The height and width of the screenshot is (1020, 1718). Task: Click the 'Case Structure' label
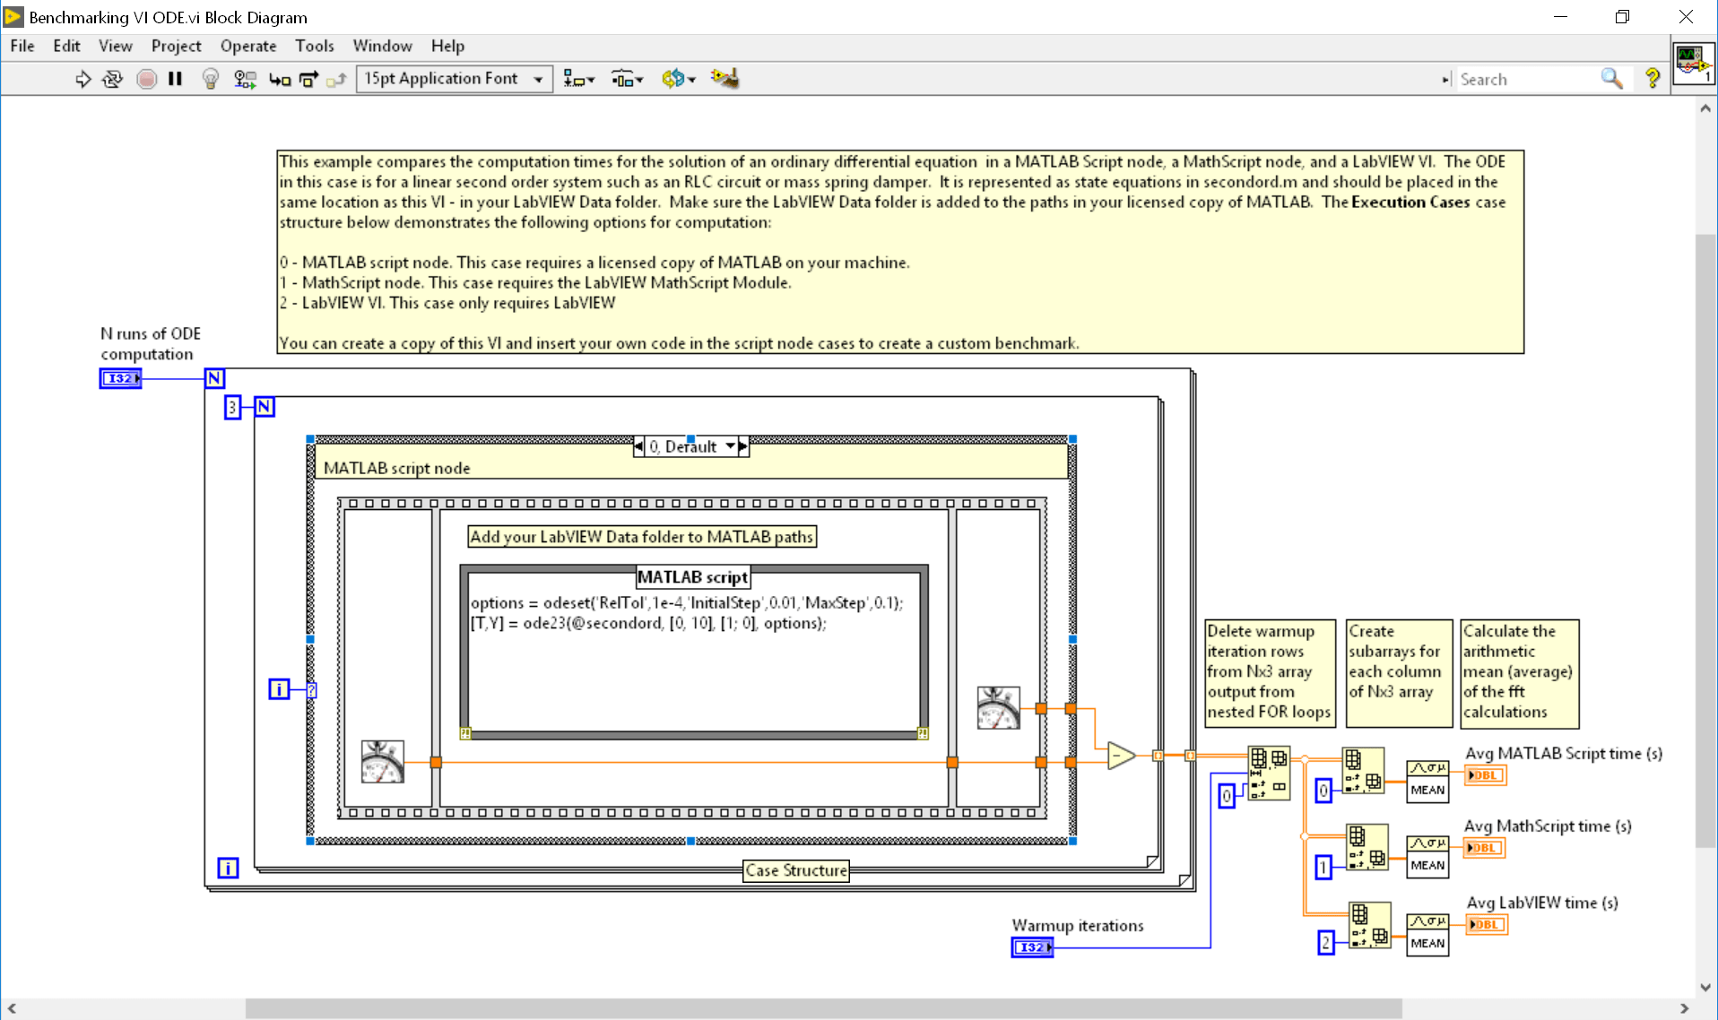pyautogui.click(x=795, y=870)
